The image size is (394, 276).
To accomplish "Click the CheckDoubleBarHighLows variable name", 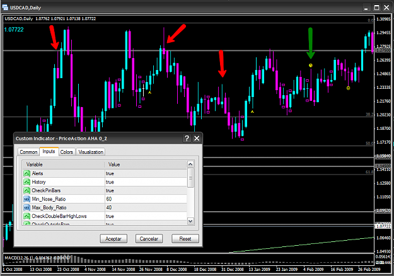I will pyautogui.click(x=59, y=216).
